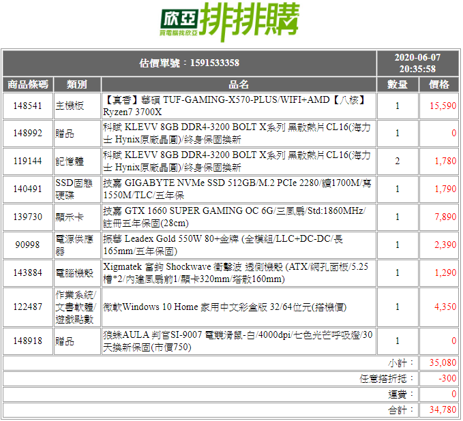Select quote number 1591533358 header
Viewport: 463px width, 421px height.
[x=190, y=63]
